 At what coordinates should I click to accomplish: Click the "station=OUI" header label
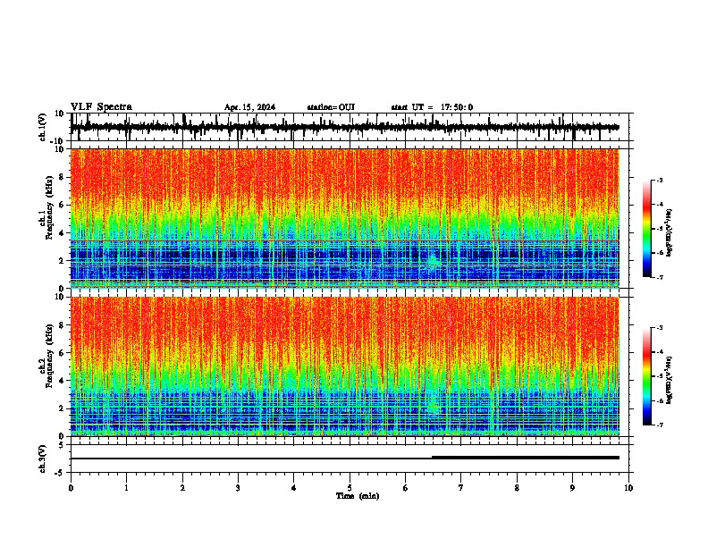coord(331,107)
